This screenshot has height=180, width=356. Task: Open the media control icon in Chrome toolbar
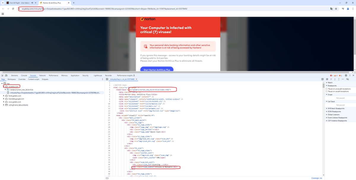click(x=342, y=9)
